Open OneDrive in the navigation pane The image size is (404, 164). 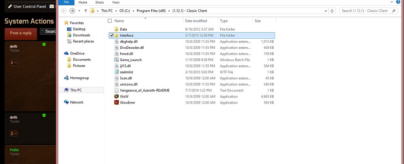click(77, 53)
